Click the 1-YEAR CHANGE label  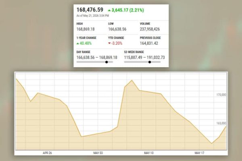pyautogui.click(x=86, y=38)
